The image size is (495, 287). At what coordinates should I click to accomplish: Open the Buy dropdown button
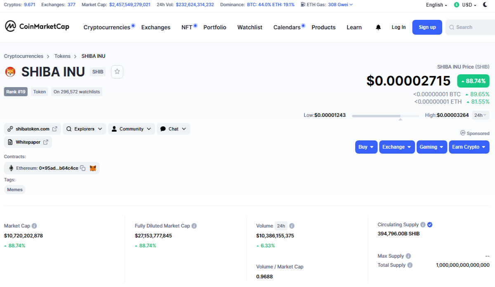[x=366, y=147]
